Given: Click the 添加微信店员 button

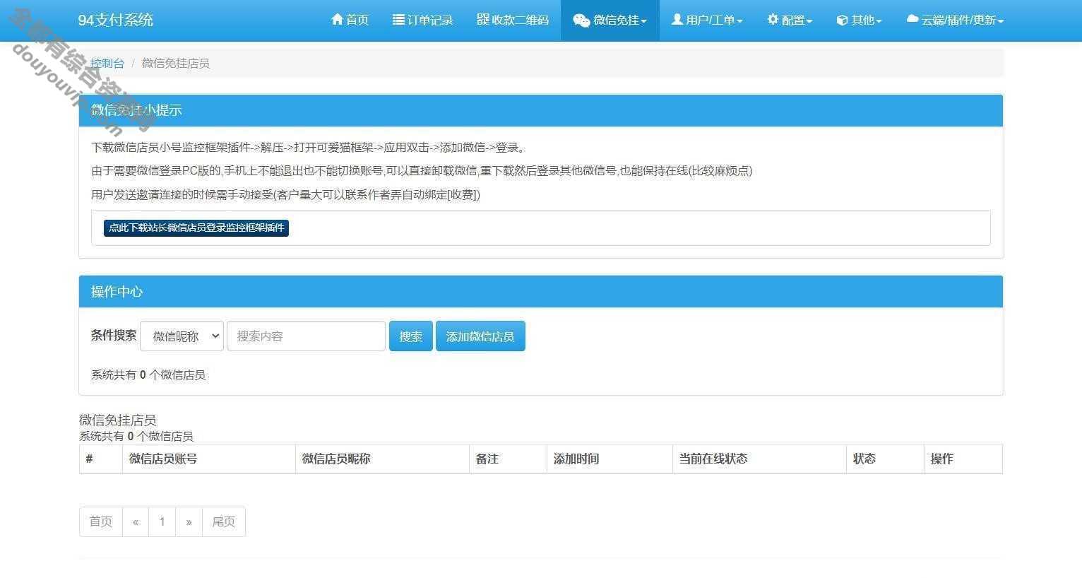Looking at the screenshot, I should 480,336.
